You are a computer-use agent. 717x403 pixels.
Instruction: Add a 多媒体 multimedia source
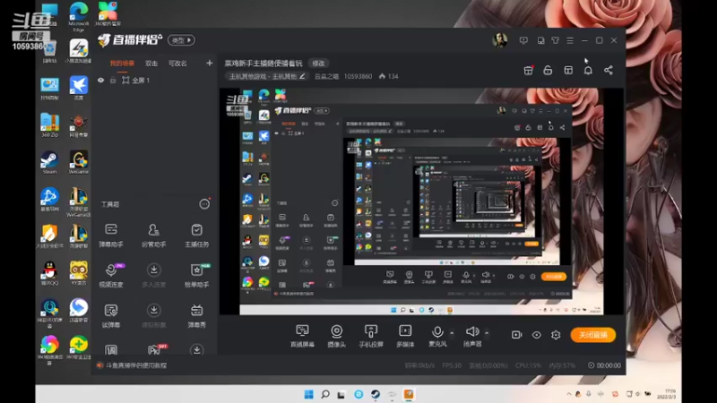click(405, 336)
